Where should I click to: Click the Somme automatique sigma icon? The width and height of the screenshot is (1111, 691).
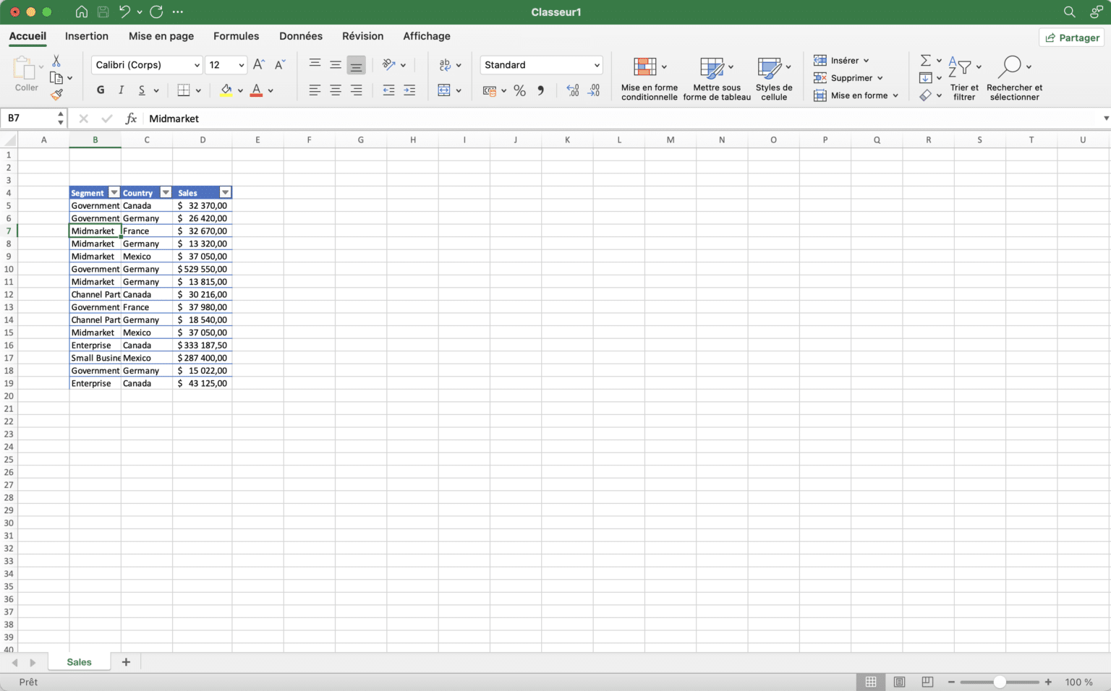tap(927, 59)
